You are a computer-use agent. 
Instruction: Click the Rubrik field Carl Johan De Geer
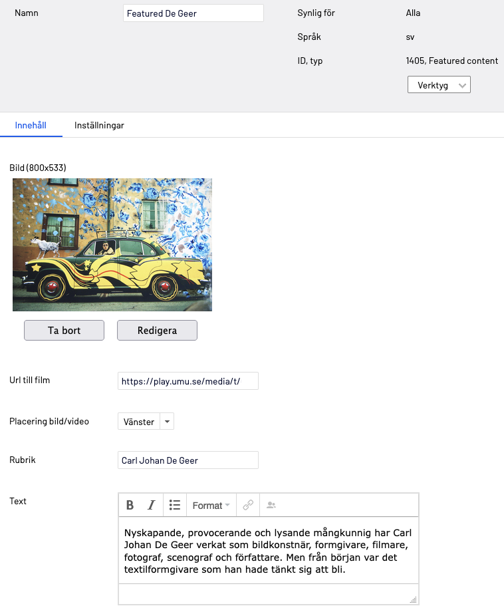point(188,460)
